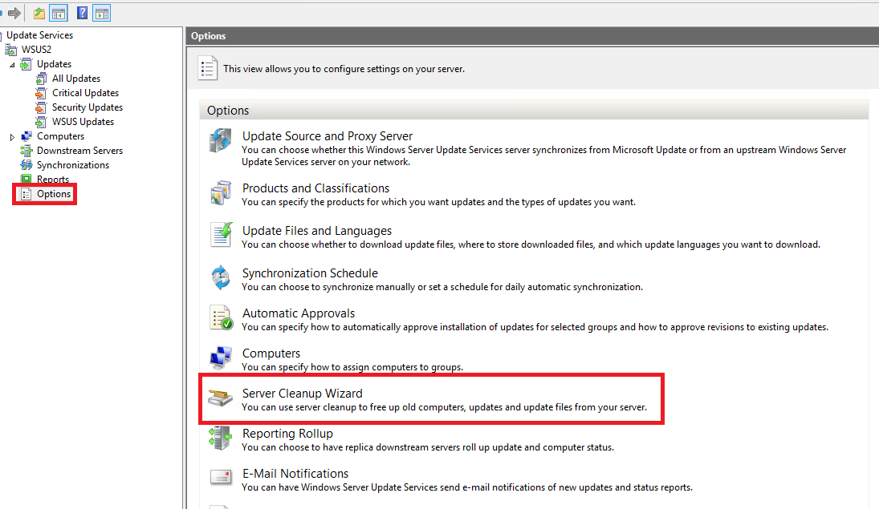The height and width of the screenshot is (509, 879).
Task: Click the Synchronization Schedule description text
Action: coord(442,287)
